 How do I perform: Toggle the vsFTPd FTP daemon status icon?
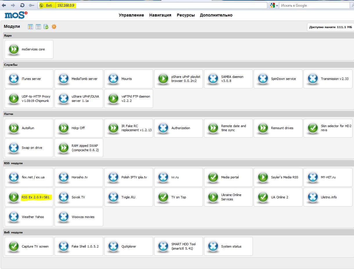(113, 98)
